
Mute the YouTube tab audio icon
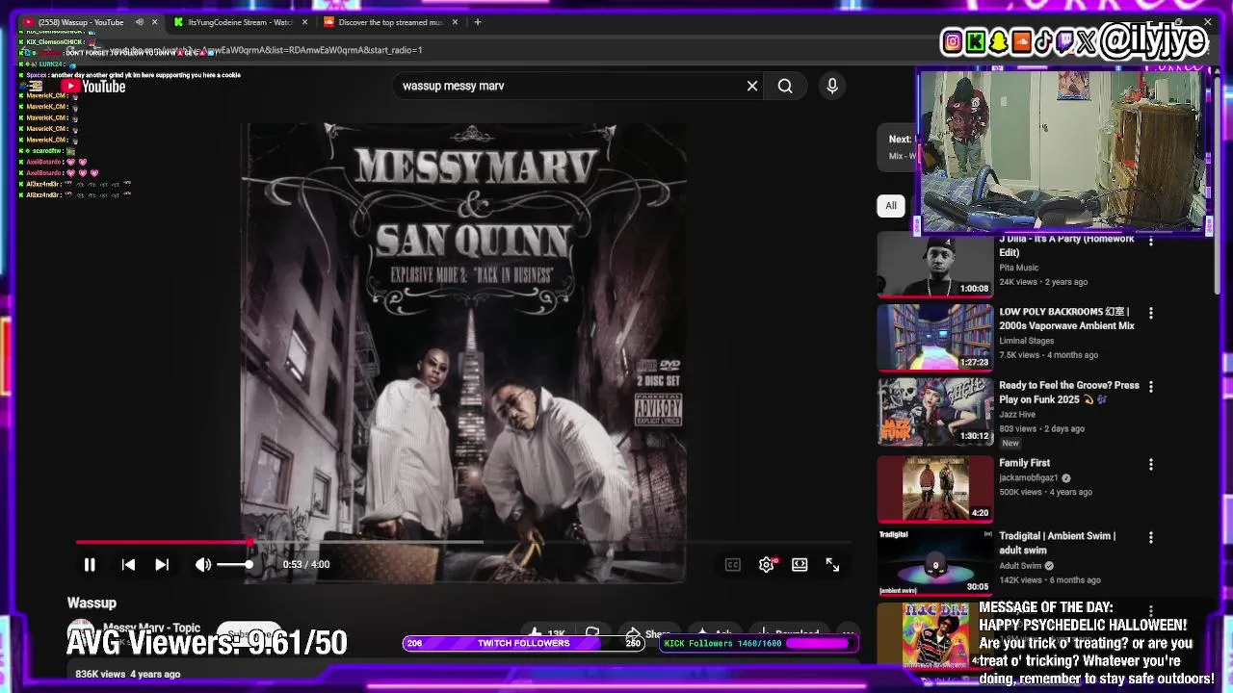click(x=140, y=22)
